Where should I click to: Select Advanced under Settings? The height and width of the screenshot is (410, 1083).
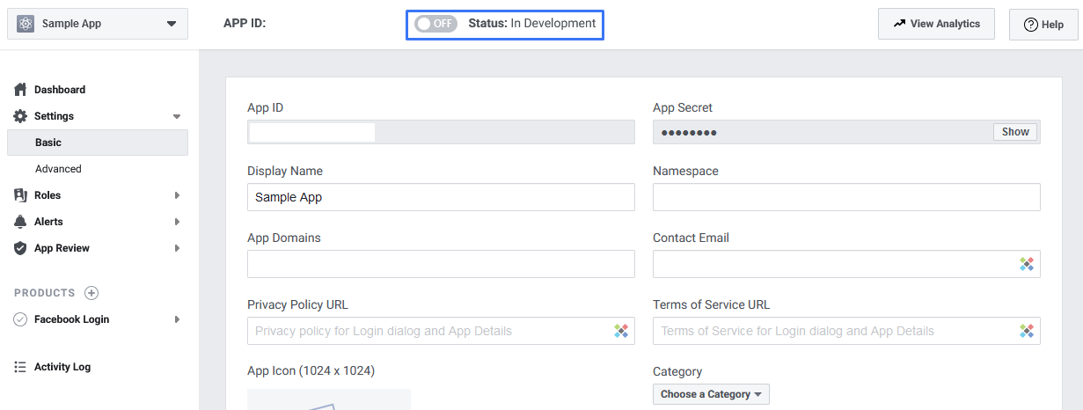tap(58, 169)
